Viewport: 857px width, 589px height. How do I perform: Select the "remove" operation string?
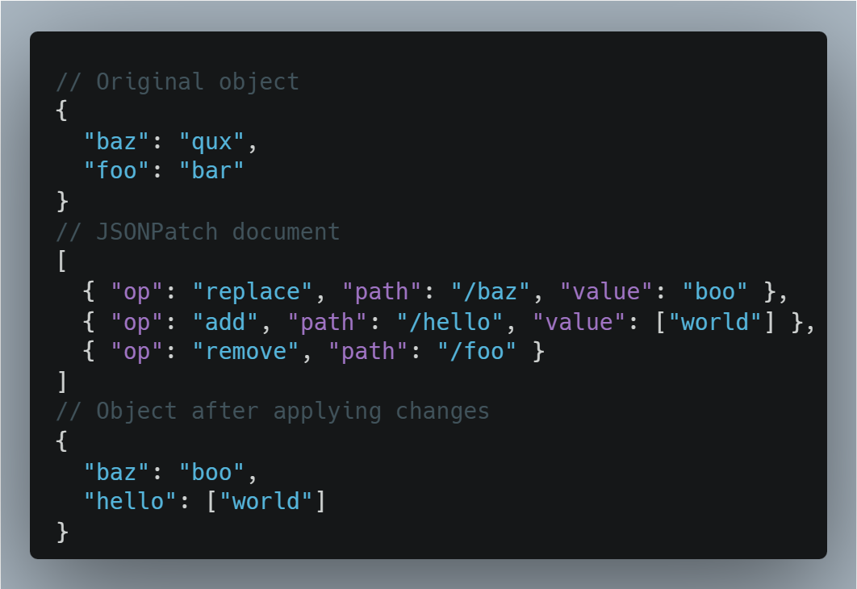pos(252,353)
